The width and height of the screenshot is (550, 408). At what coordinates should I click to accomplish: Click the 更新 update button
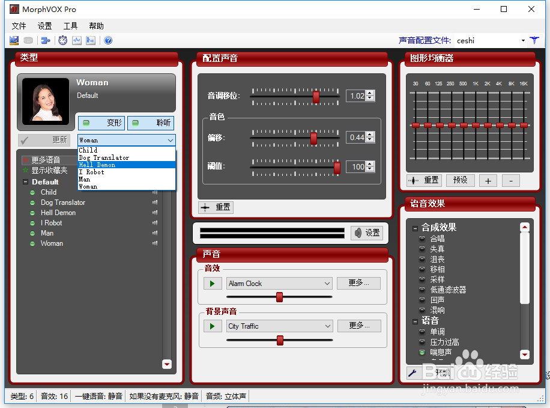click(44, 140)
